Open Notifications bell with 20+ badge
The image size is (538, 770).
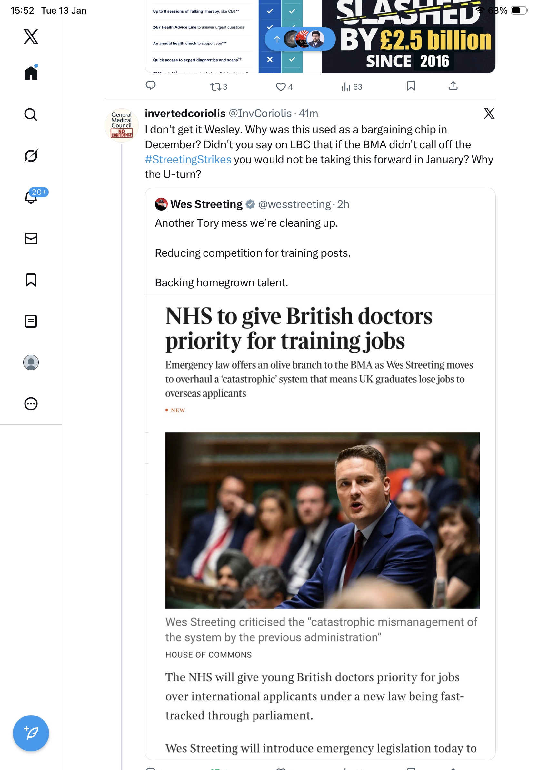coord(31,197)
